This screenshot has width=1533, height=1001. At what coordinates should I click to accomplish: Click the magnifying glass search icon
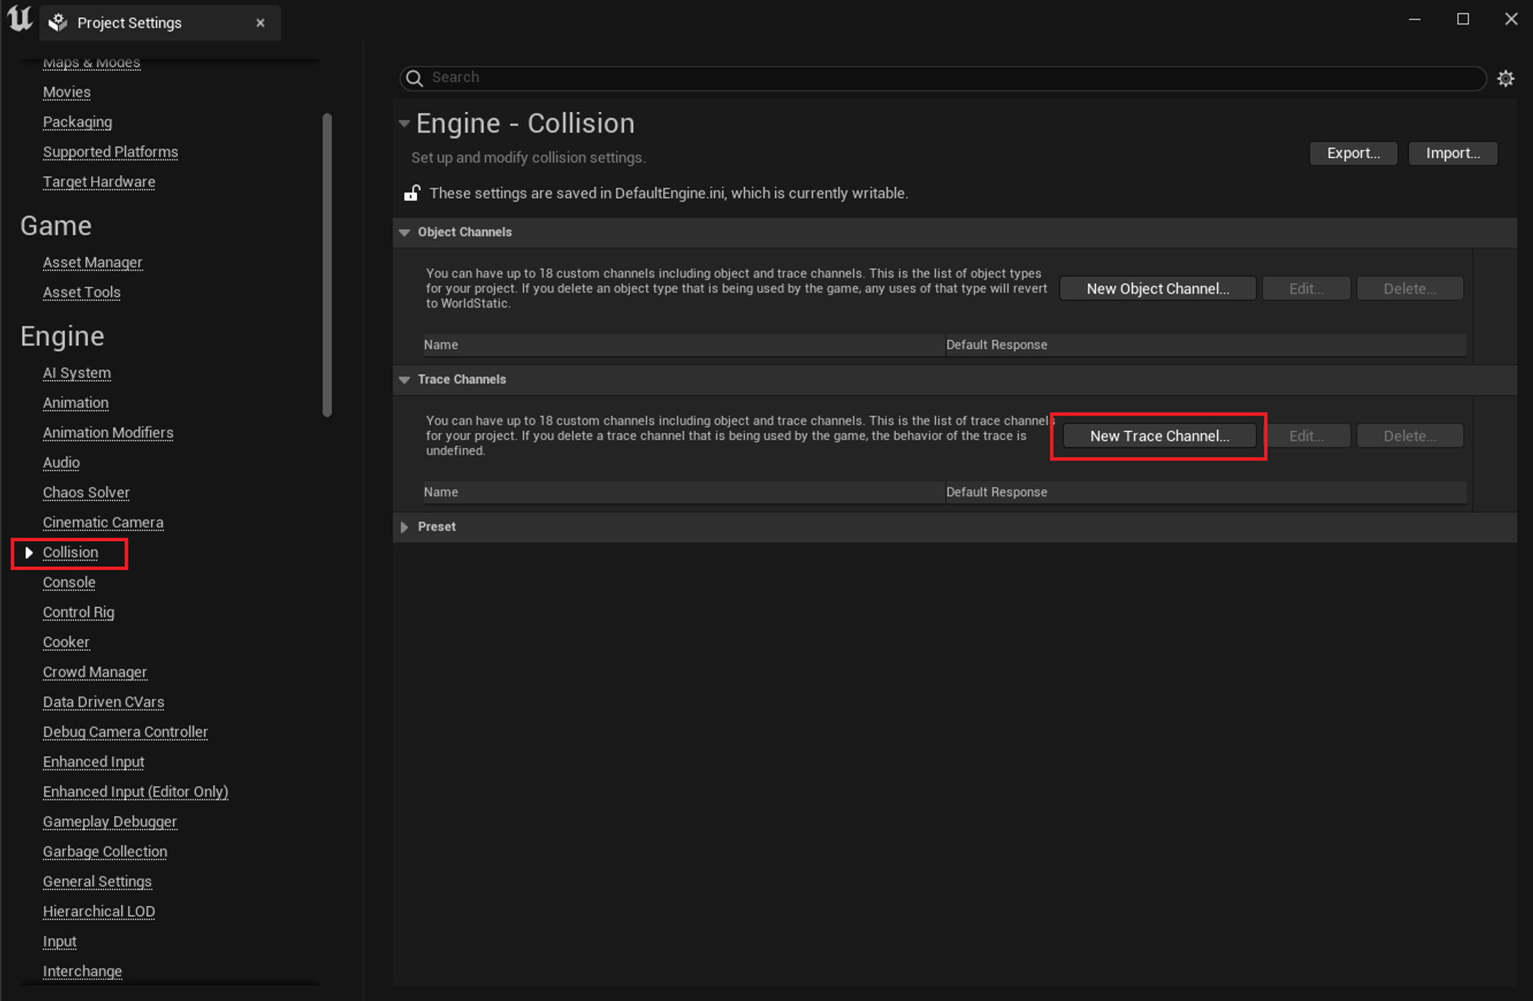point(415,78)
